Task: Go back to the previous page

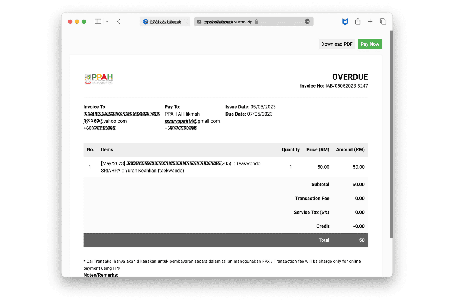Action: coord(118,22)
